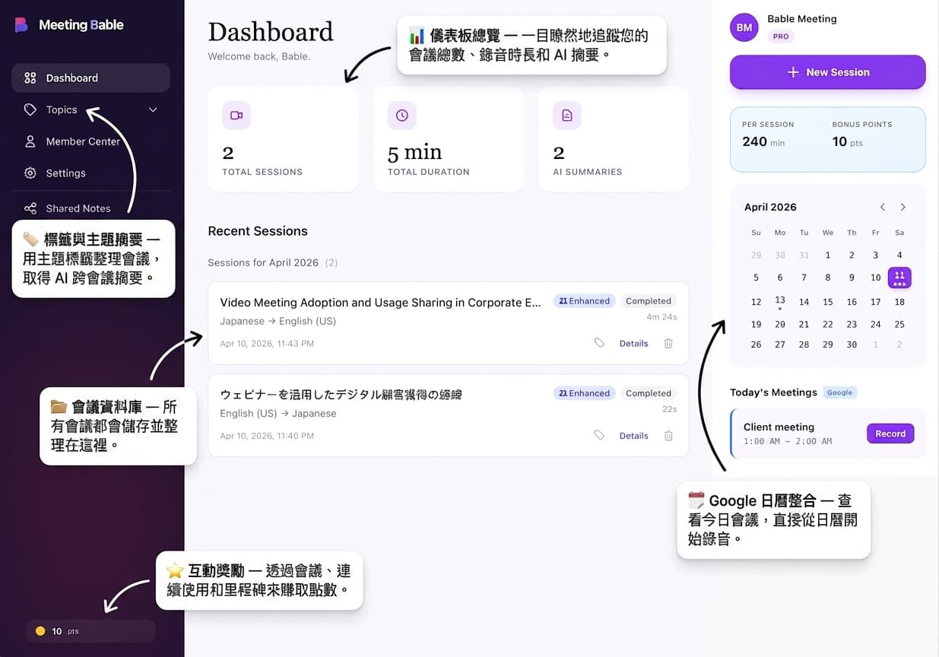This screenshot has width=939, height=657.
Task: Click the Shared Notes icon
Action: tap(29, 208)
